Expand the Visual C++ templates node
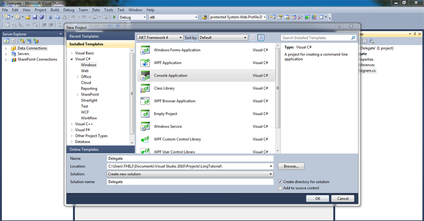Image resolution: width=424 pixels, height=221 pixels. [x=72, y=124]
